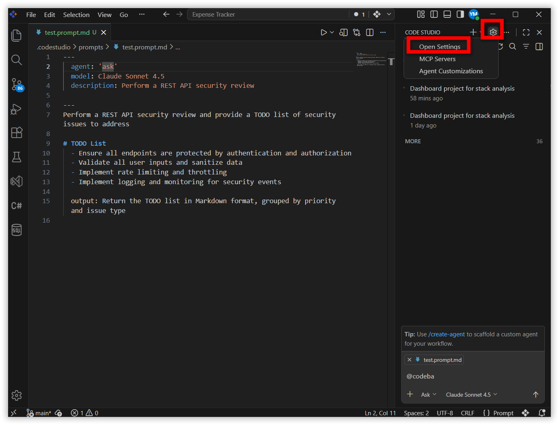Click the notifications bell in status bar

point(542,413)
